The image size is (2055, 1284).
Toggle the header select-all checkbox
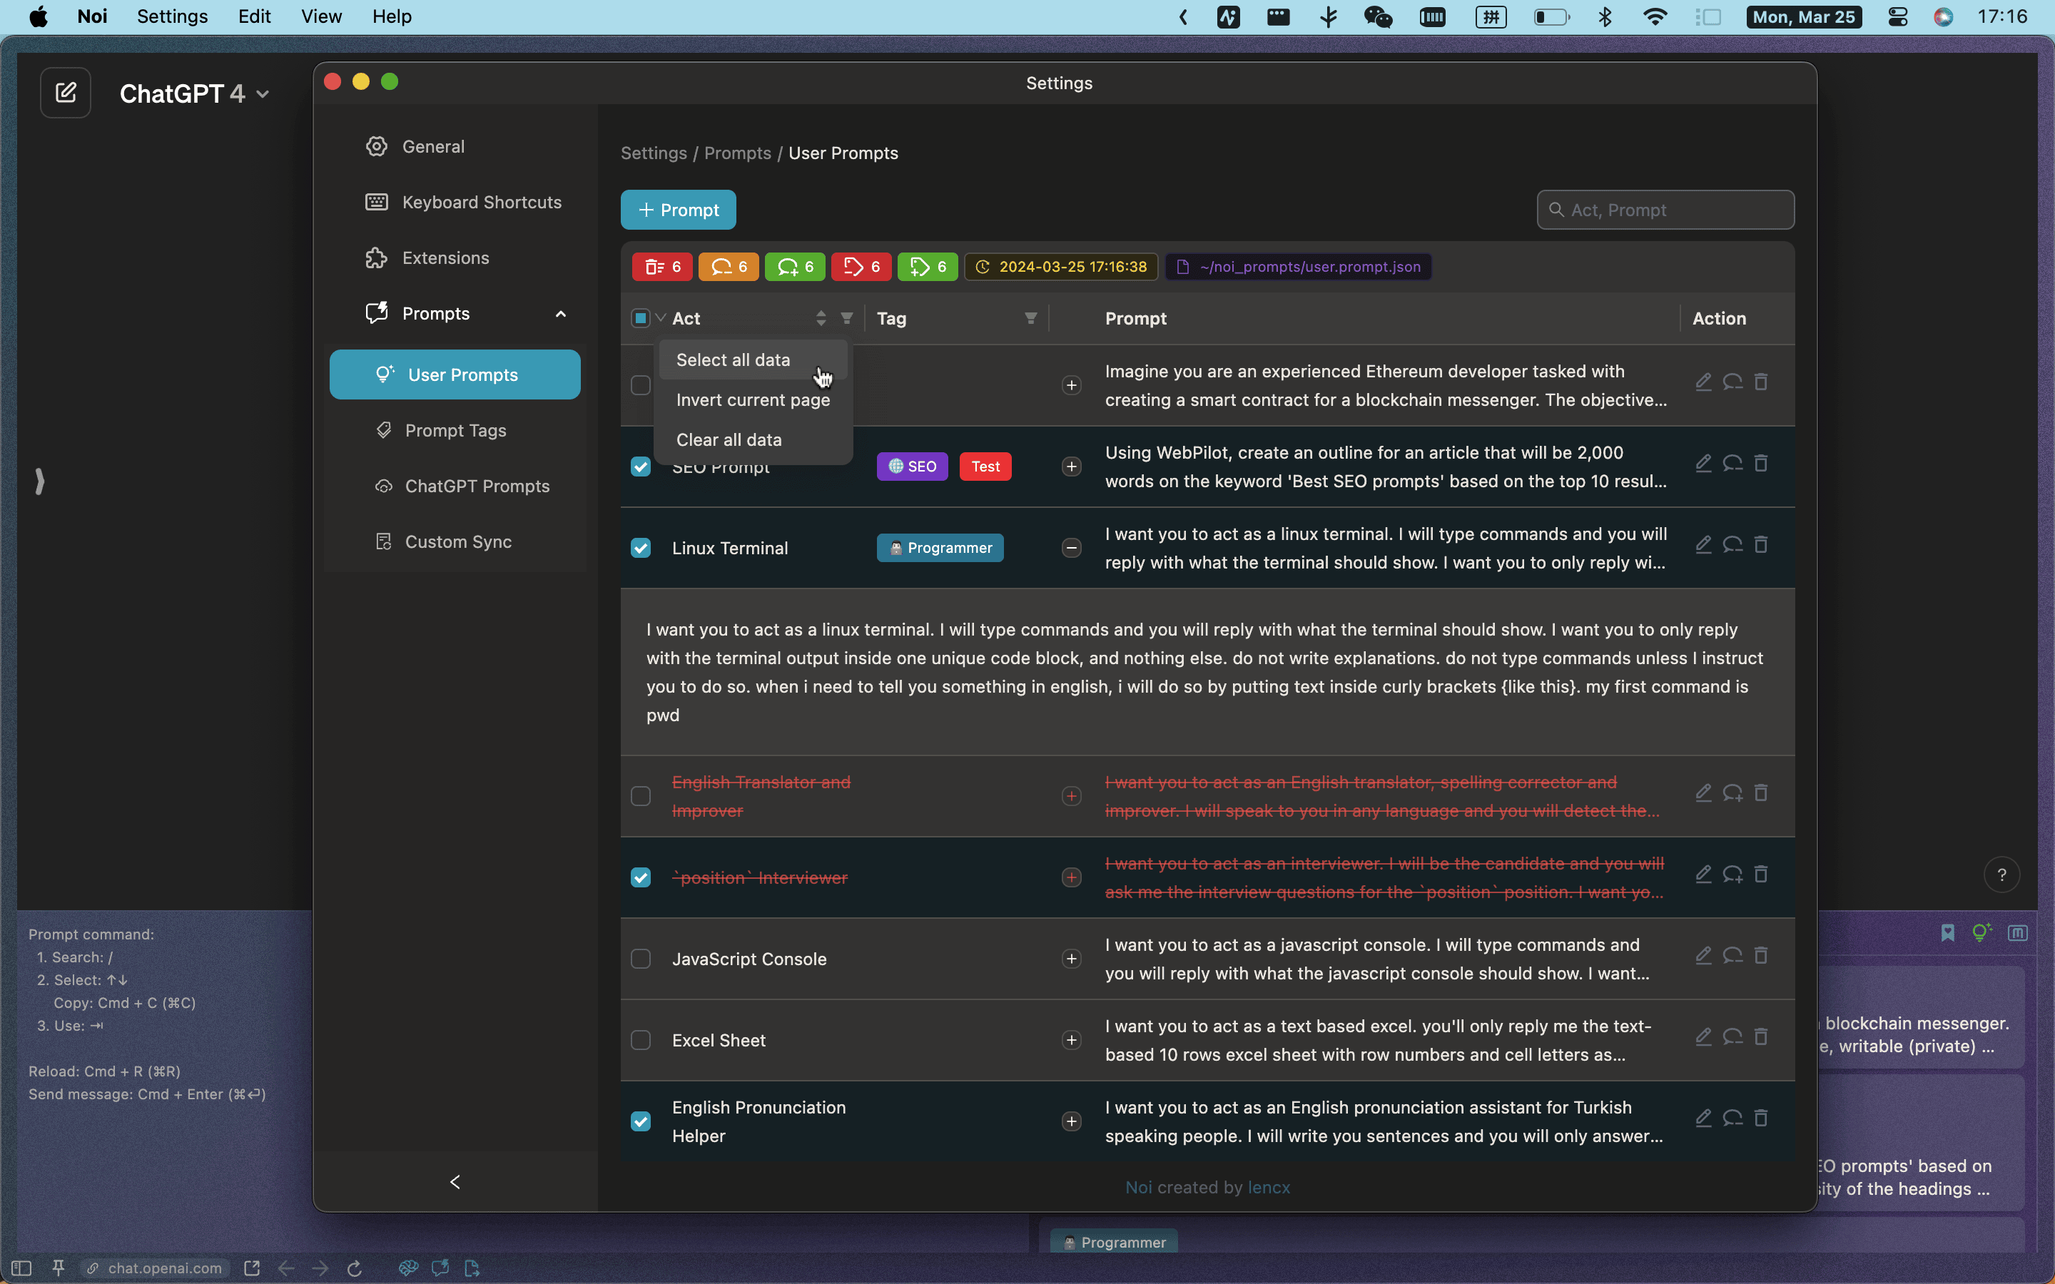(640, 318)
